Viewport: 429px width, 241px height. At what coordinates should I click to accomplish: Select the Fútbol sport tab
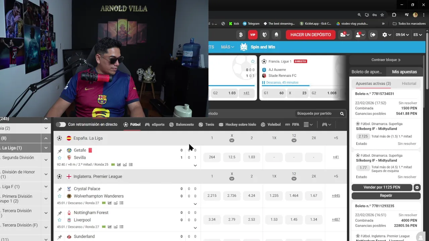(132, 125)
